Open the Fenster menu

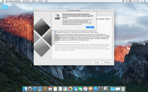[x=40, y=1]
